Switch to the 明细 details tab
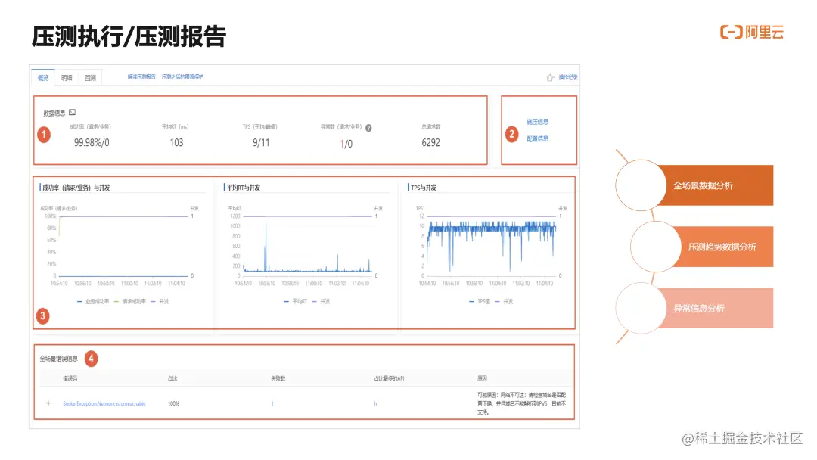This screenshot has width=817, height=460. coord(67,78)
